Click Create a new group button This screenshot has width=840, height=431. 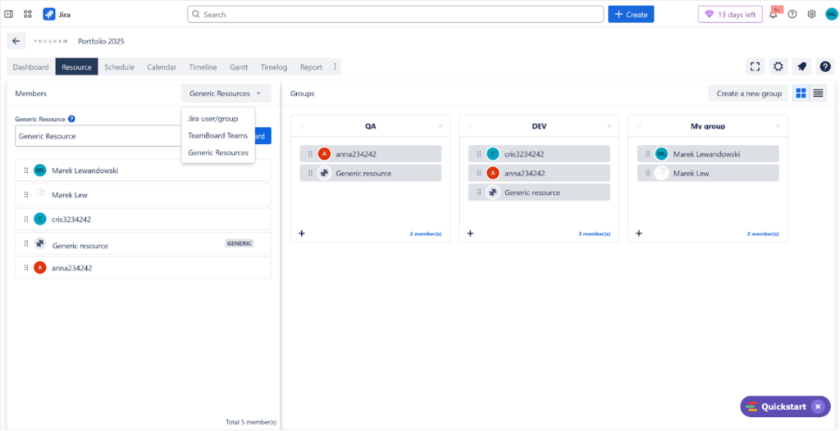(748, 93)
